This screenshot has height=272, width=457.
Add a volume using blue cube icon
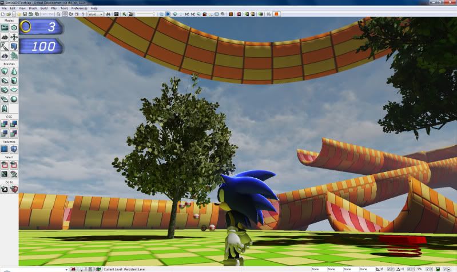coord(14,149)
